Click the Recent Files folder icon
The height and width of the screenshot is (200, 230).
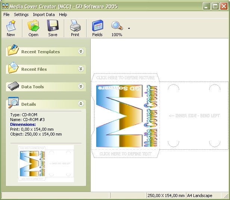tap(13, 67)
